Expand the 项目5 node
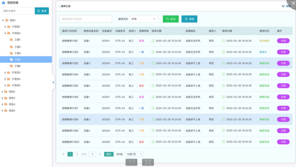The image size is (296, 167). (x=2, y=111)
